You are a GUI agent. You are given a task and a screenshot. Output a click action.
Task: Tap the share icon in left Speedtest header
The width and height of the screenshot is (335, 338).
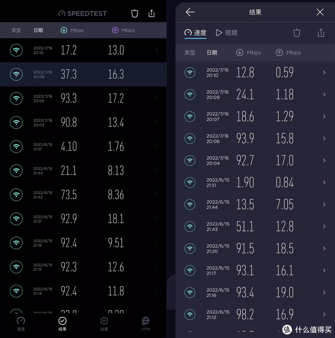click(151, 13)
